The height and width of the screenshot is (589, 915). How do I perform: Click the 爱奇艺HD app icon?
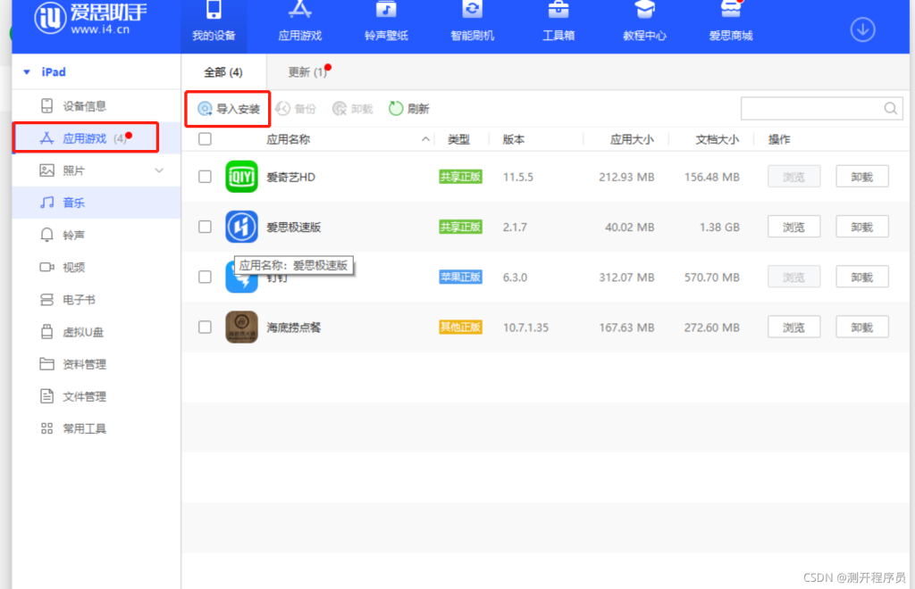pos(241,177)
